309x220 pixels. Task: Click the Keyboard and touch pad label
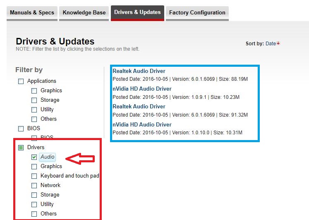(x=70, y=176)
